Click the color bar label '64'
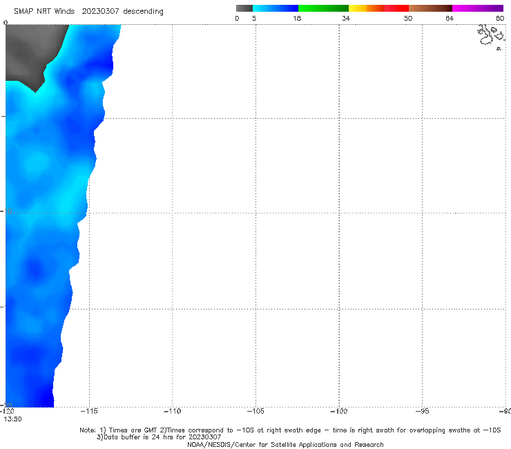Image resolution: width=511 pixels, height=449 pixels. point(450,19)
